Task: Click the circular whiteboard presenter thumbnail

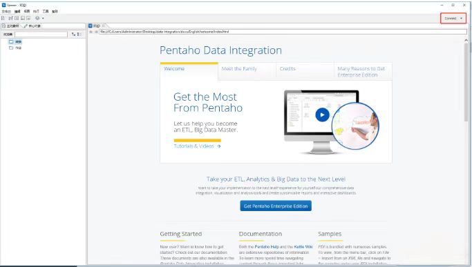Action: point(355,126)
